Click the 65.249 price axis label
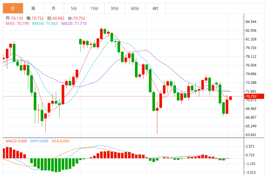The height and width of the screenshot is (175, 267). (251, 126)
